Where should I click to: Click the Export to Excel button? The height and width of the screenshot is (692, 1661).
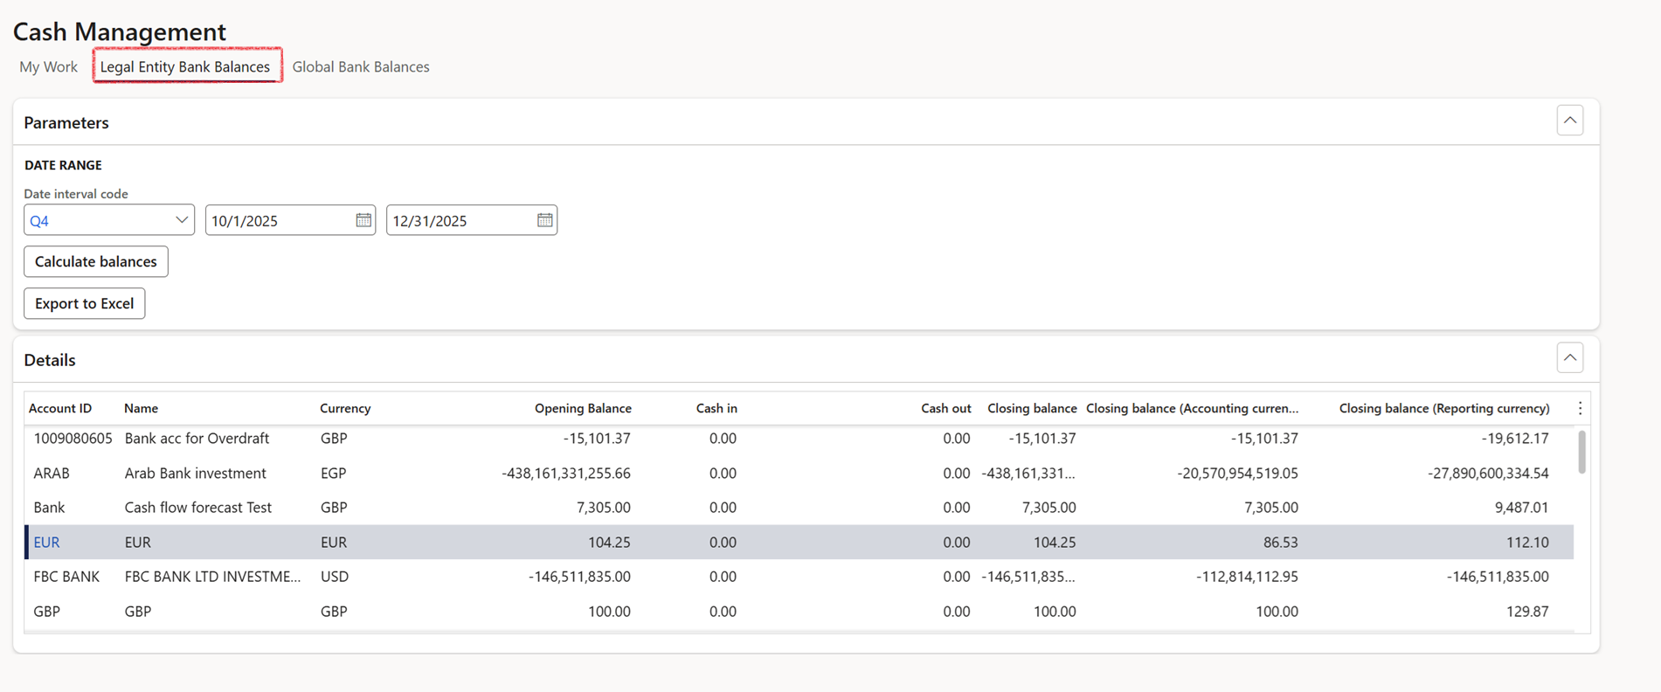pos(85,303)
